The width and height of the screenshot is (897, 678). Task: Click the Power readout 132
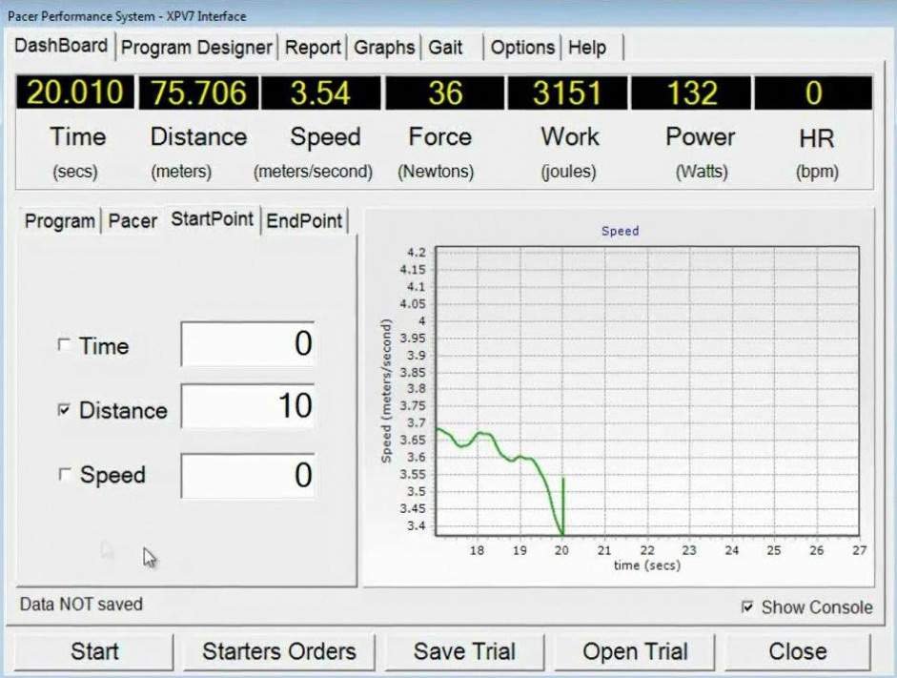691,92
